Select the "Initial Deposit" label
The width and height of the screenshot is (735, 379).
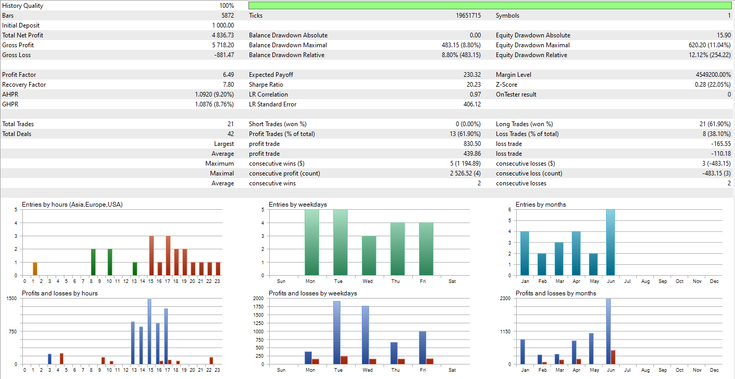tap(21, 25)
